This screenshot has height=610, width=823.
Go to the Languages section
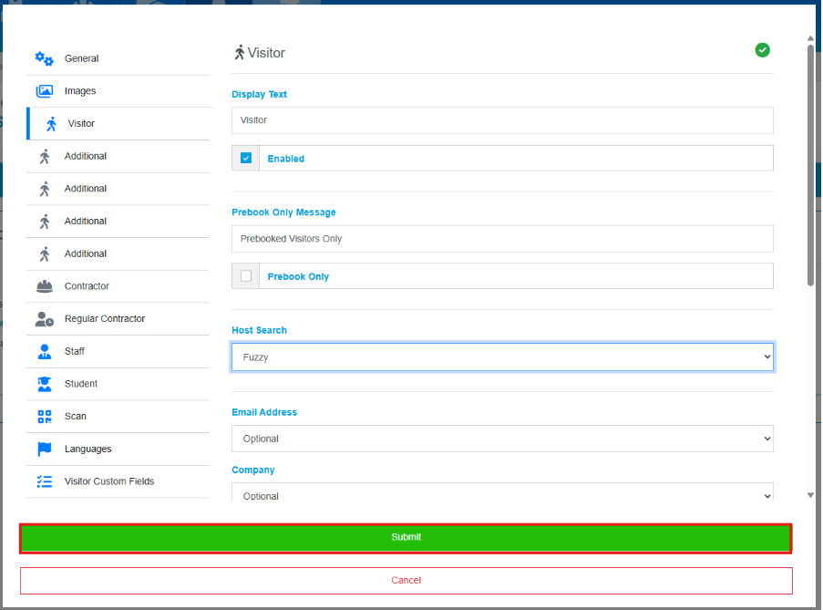tap(118, 450)
